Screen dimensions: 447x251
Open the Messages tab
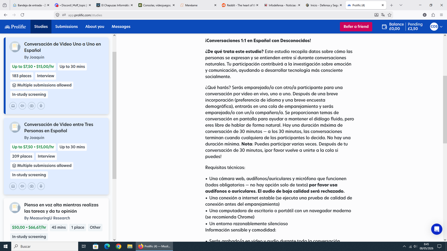pyautogui.click(x=121, y=26)
